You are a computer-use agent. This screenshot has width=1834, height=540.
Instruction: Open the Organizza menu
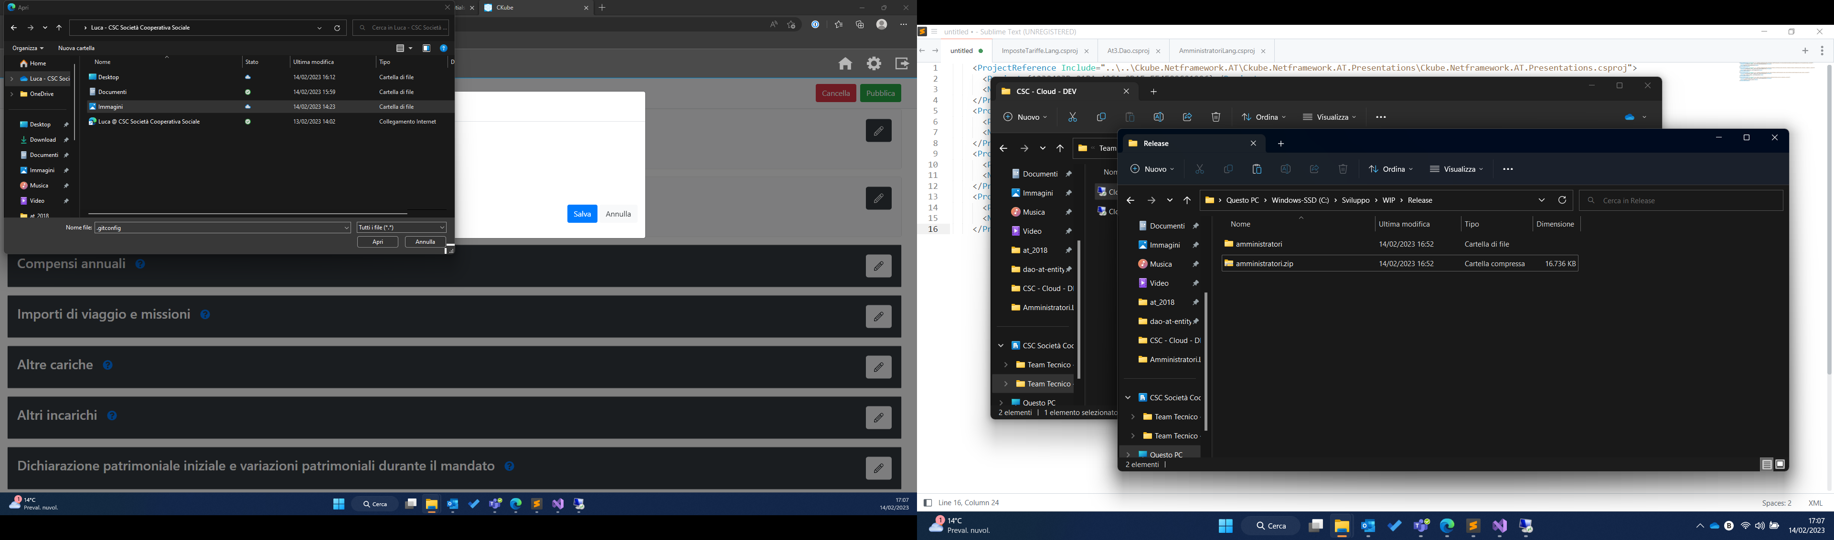28,48
